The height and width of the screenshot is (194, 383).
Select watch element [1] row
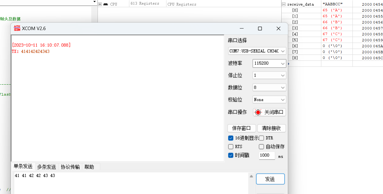point(332,16)
